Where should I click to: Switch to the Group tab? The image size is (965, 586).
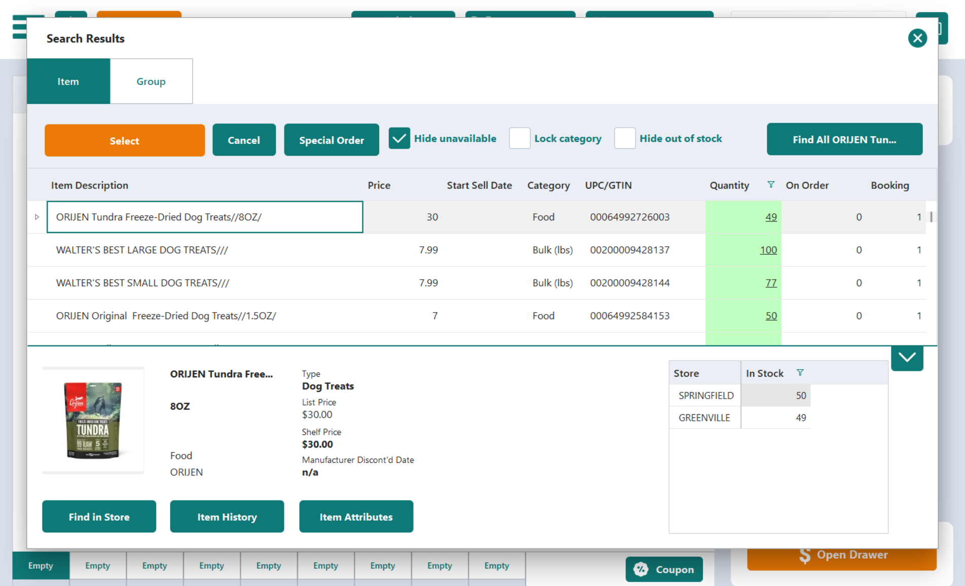click(151, 81)
